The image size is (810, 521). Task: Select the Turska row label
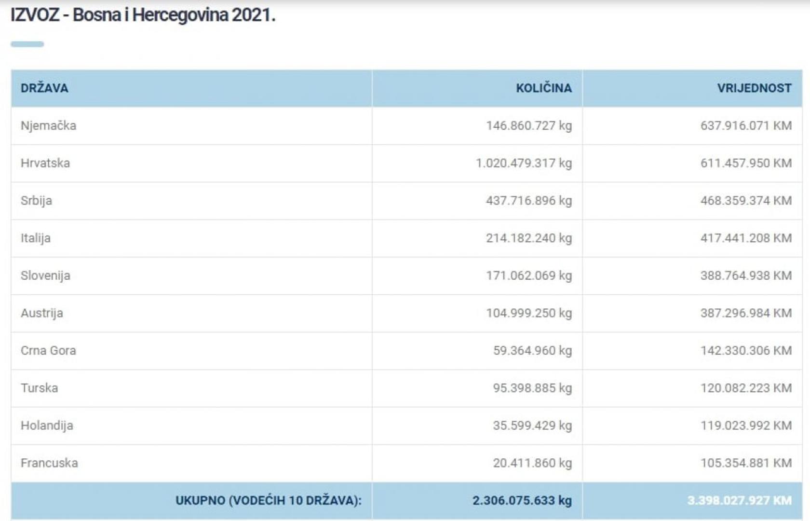pyautogui.click(x=39, y=388)
